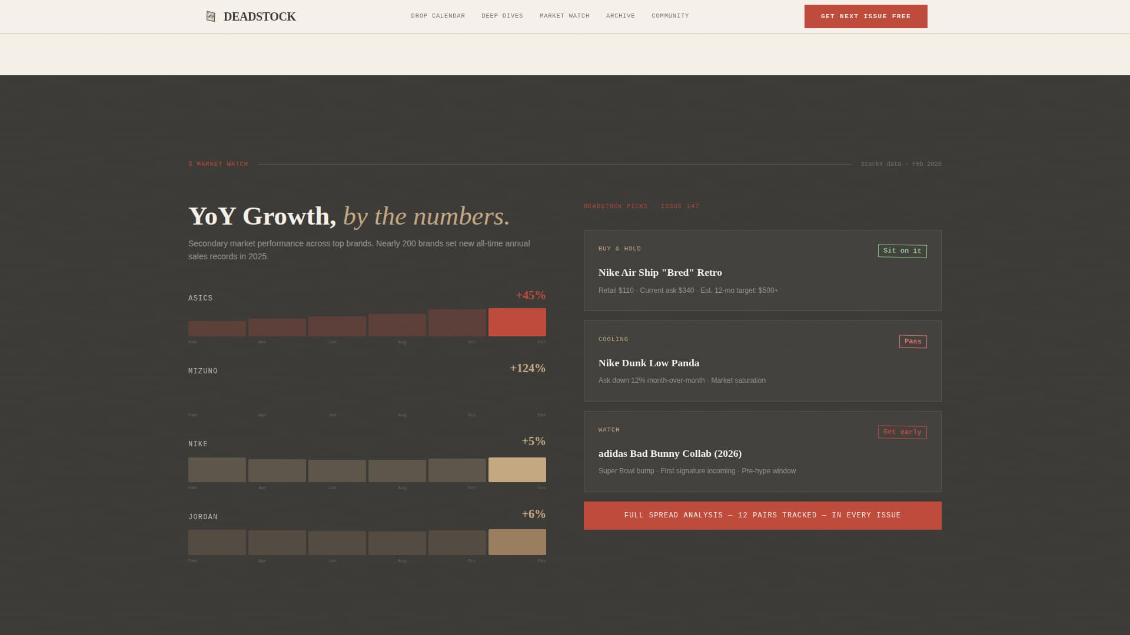The height and width of the screenshot is (635, 1130).
Task: Open the Drop Calendar page
Action: tap(438, 16)
